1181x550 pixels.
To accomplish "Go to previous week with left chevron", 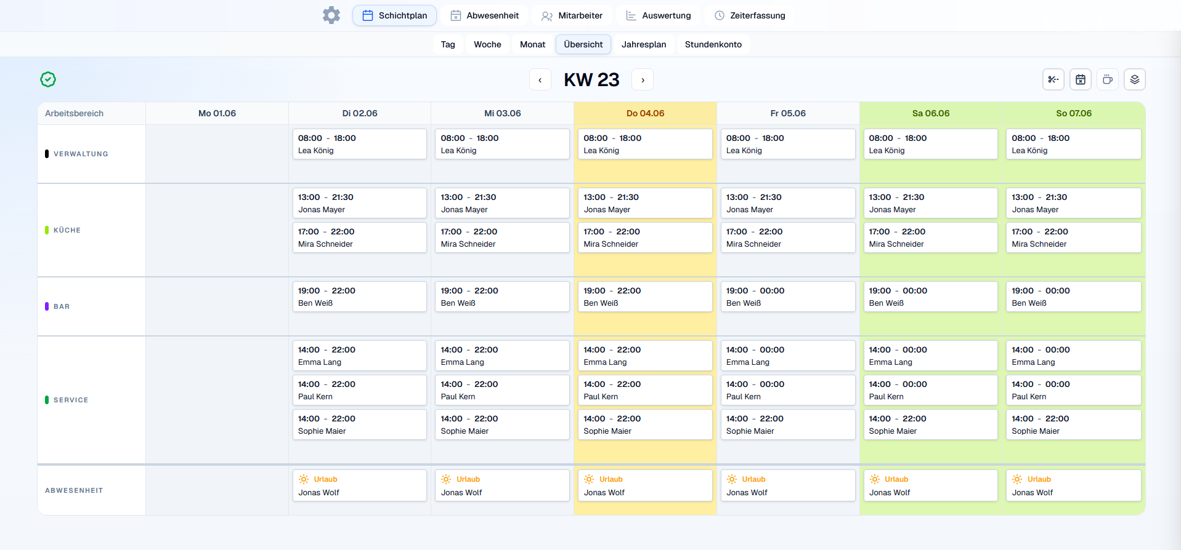I will (x=540, y=80).
